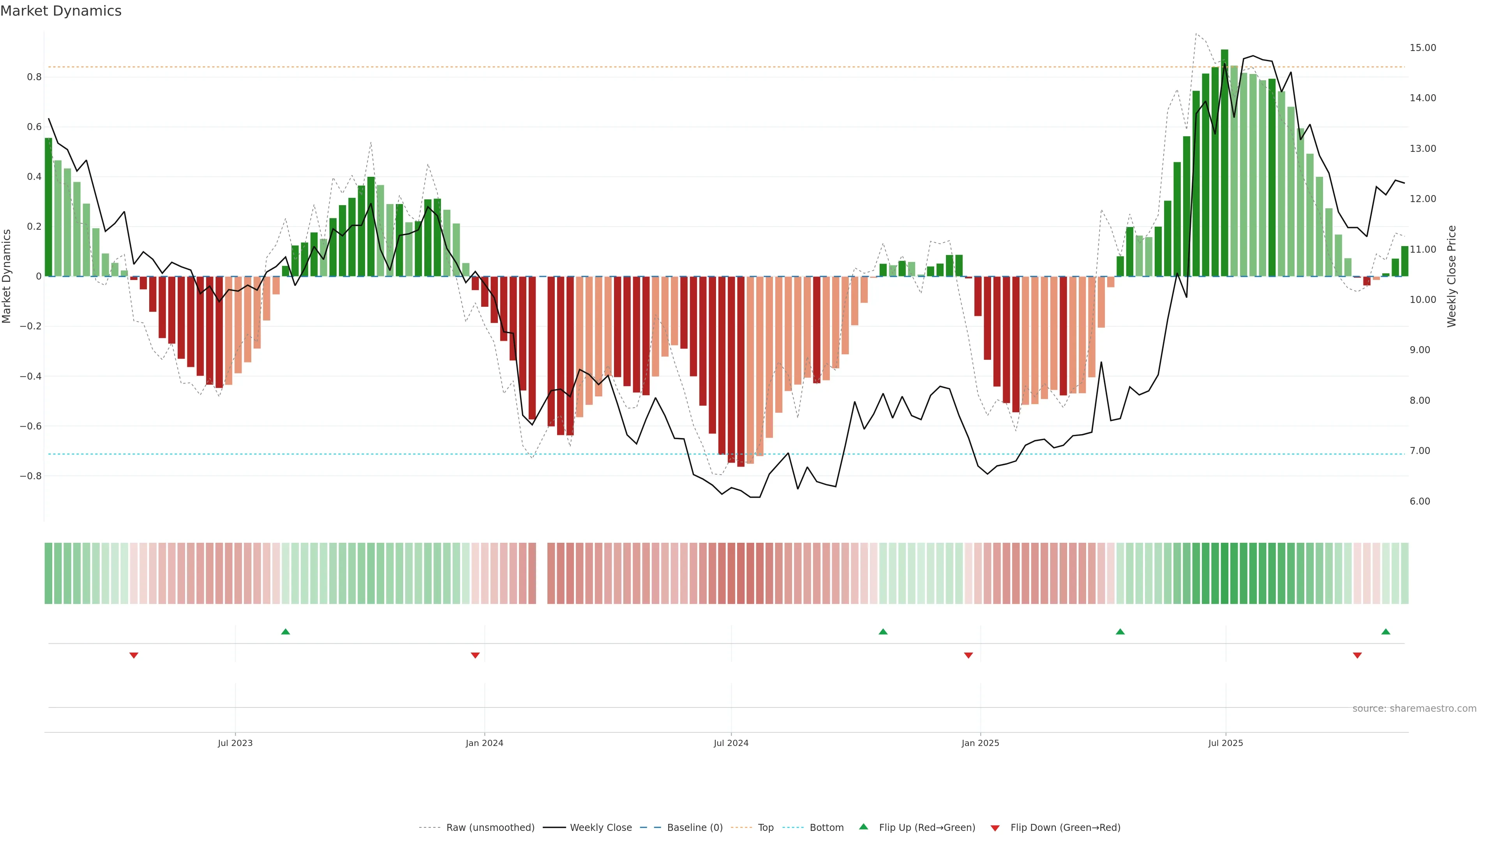The width and height of the screenshot is (1496, 841).
Task: Click the Market Dynamics chart title
Action: point(61,11)
